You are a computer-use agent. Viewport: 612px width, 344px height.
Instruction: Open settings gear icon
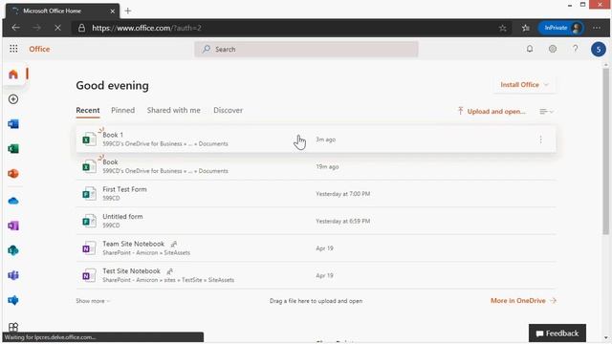click(x=553, y=49)
